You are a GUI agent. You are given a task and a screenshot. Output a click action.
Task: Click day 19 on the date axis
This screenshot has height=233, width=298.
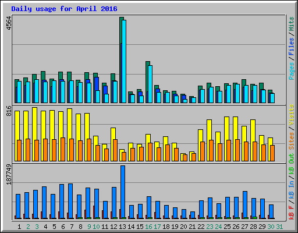pyautogui.click(x=175, y=227)
